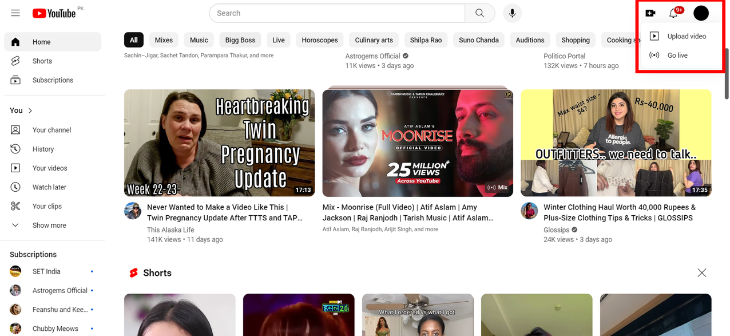Click the search magnifier button
This screenshot has width=730, height=336.
click(x=479, y=13)
